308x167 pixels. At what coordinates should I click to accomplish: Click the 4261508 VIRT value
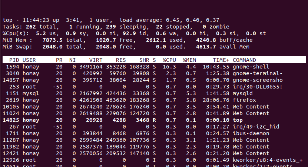(91, 100)
